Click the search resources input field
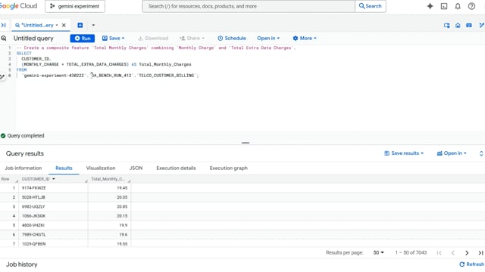 click(249, 6)
